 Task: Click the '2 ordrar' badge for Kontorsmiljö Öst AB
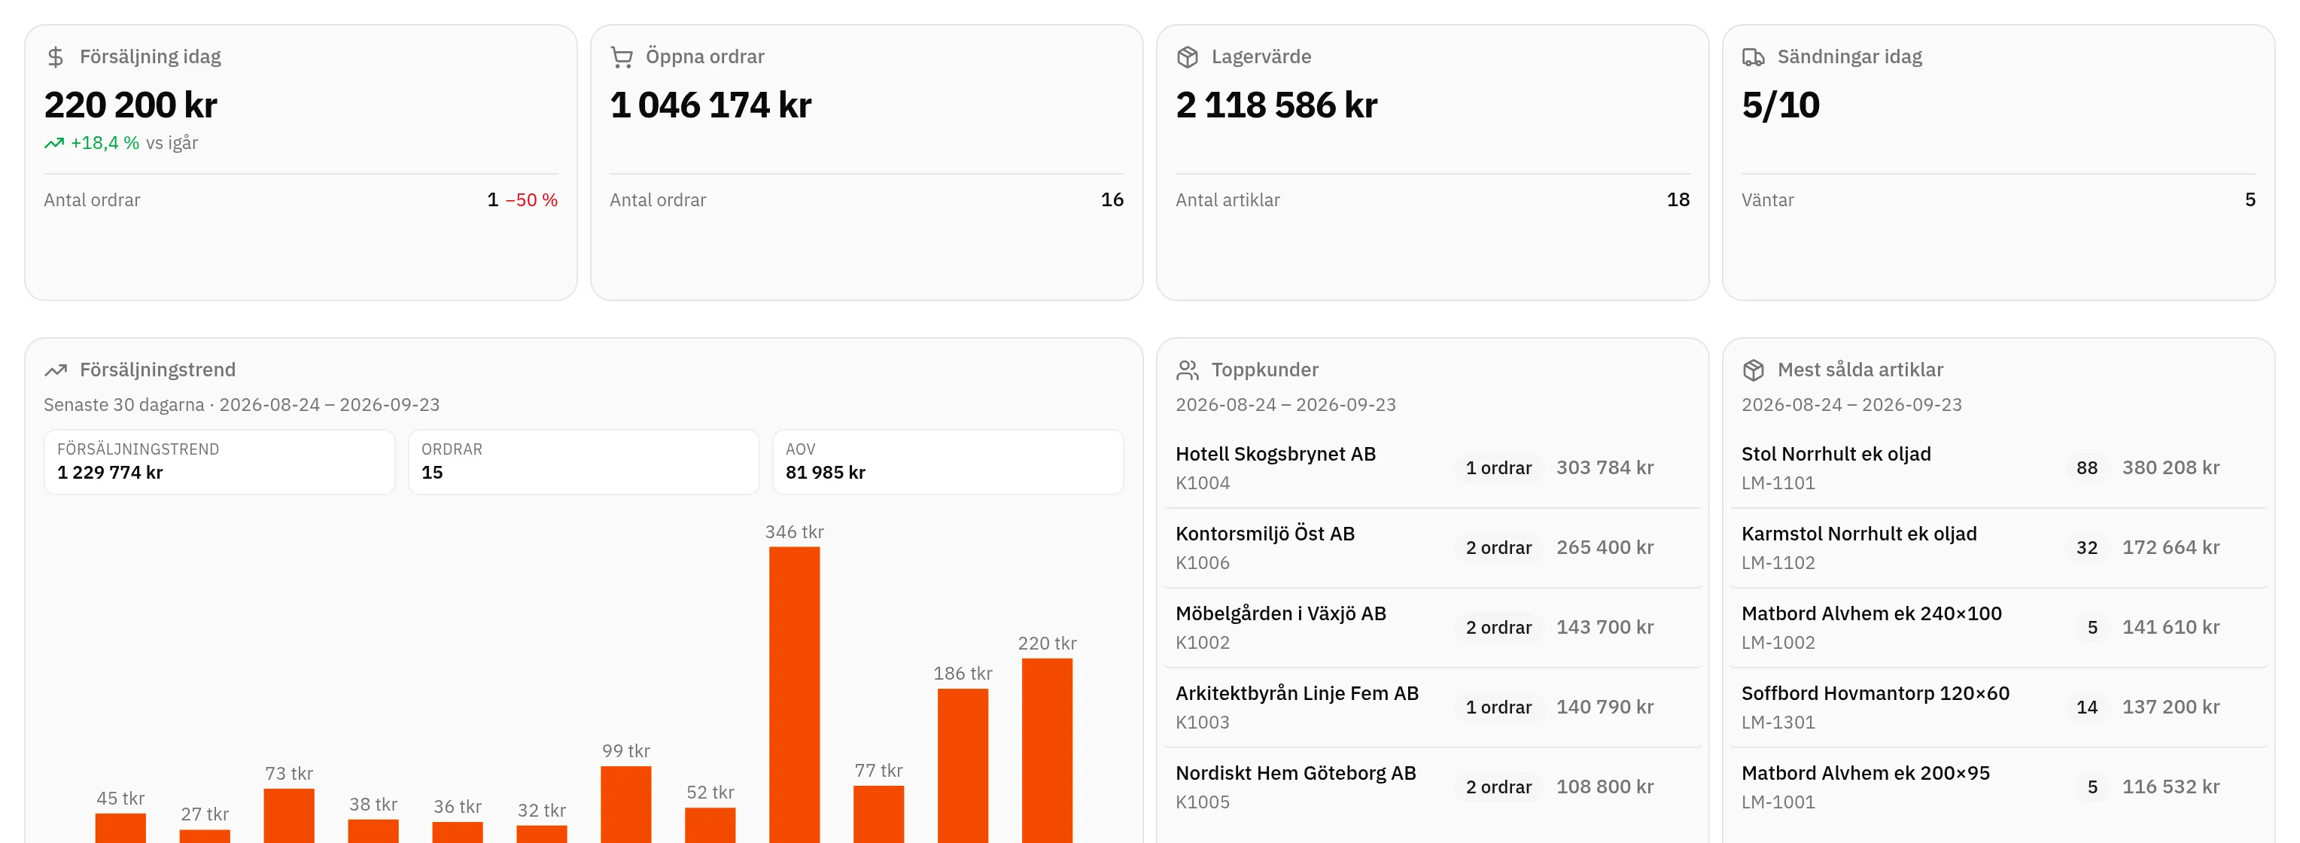pos(1498,547)
